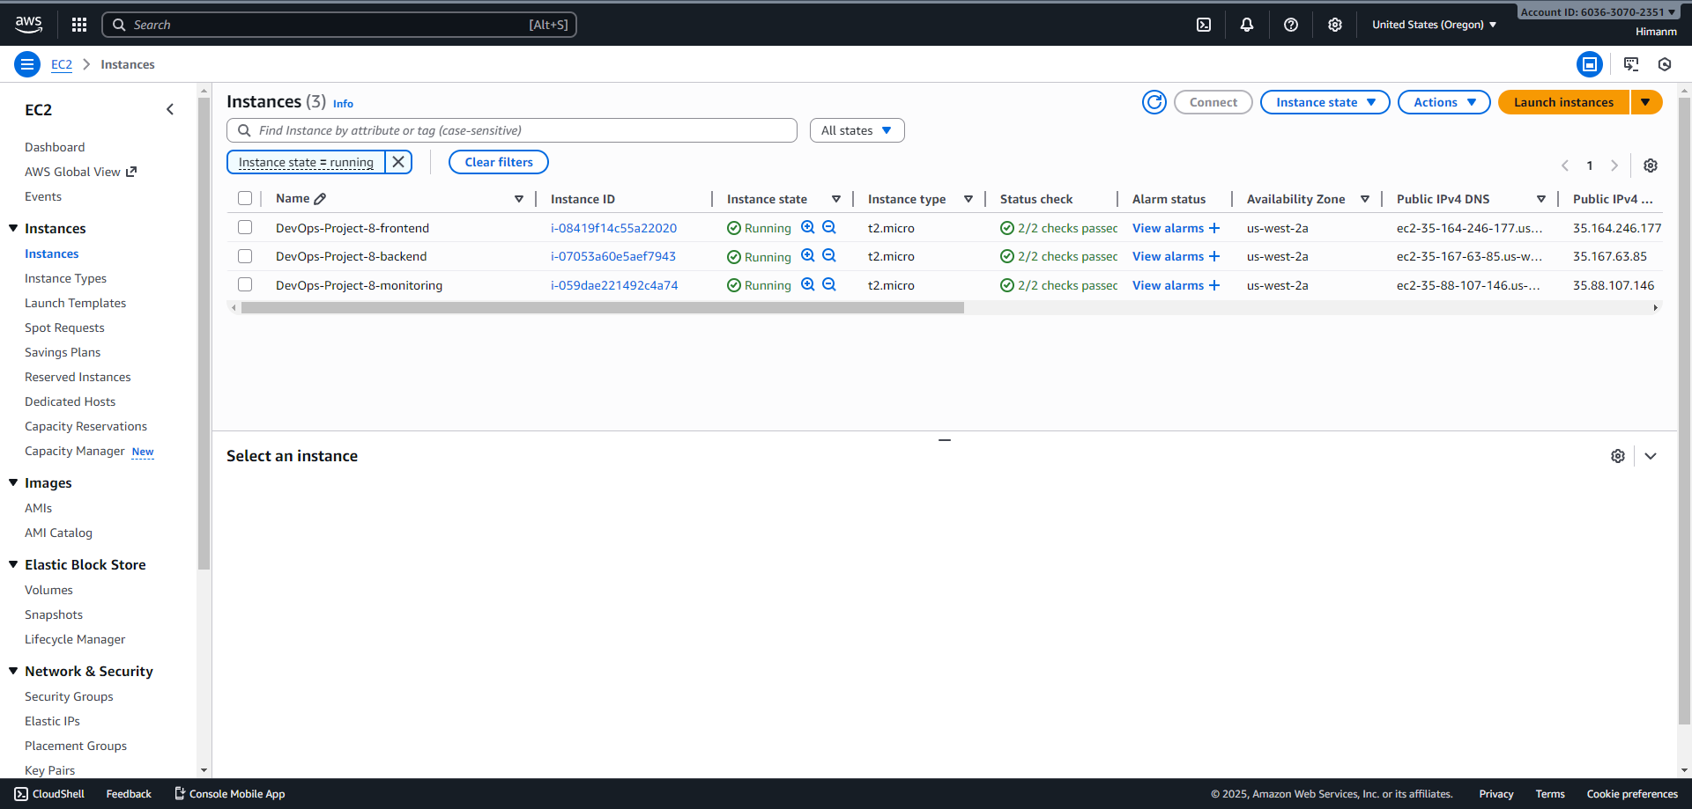Open the notifications bell
Viewport: 1692px width, 809px height.
1247,25
